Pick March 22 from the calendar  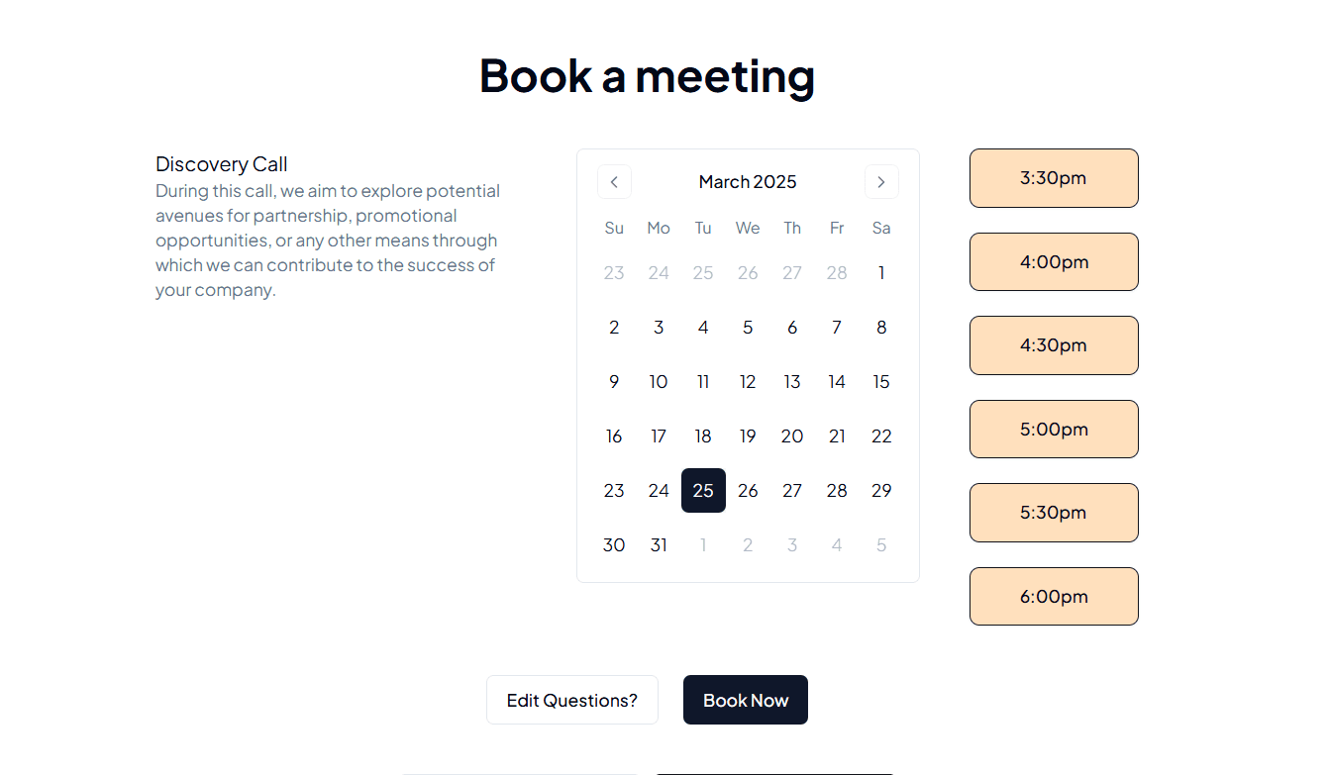[x=881, y=436]
